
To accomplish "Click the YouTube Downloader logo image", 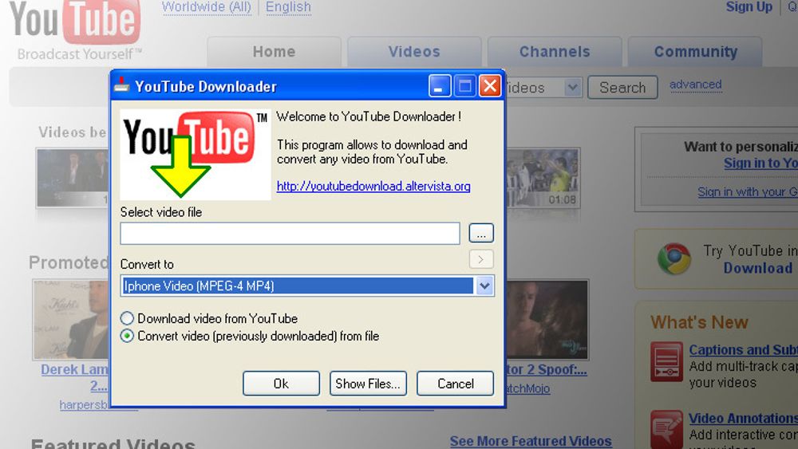I will point(196,154).
